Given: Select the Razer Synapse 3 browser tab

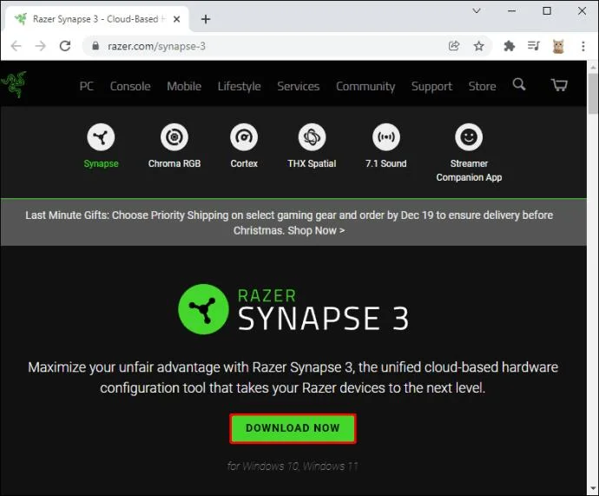Looking at the screenshot, I should coord(95,19).
